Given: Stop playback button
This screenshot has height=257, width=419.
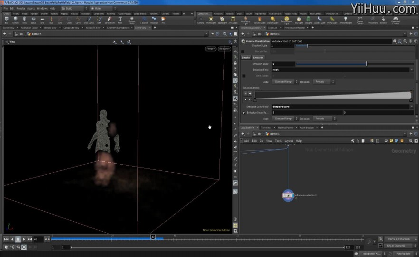Looking at the screenshot, I should [x=18, y=239].
